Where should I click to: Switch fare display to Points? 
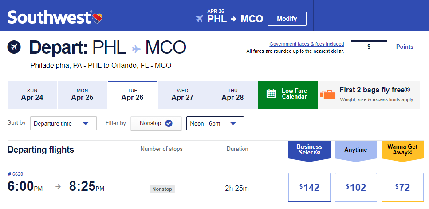click(x=405, y=47)
